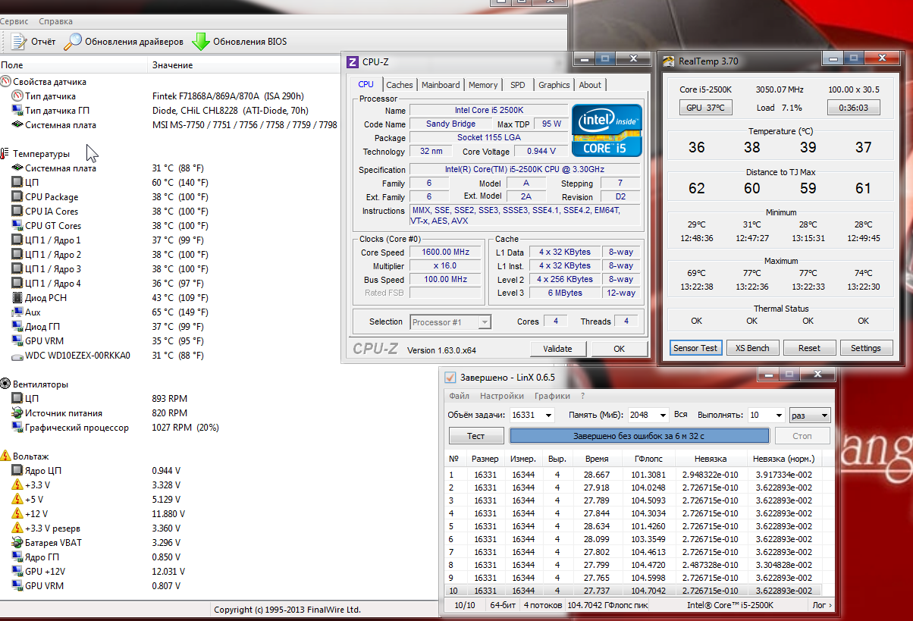Click the GPU VRM voltage row icon
913x621 pixels.
pyautogui.click(x=17, y=586)
